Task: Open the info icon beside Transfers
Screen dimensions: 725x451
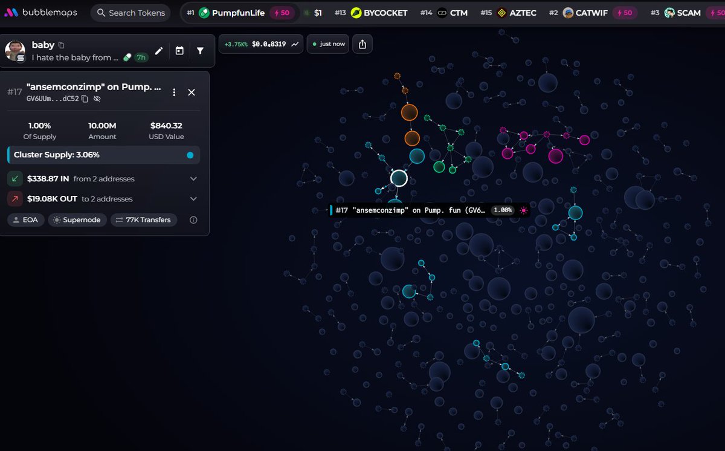Action: click(193, 220)
